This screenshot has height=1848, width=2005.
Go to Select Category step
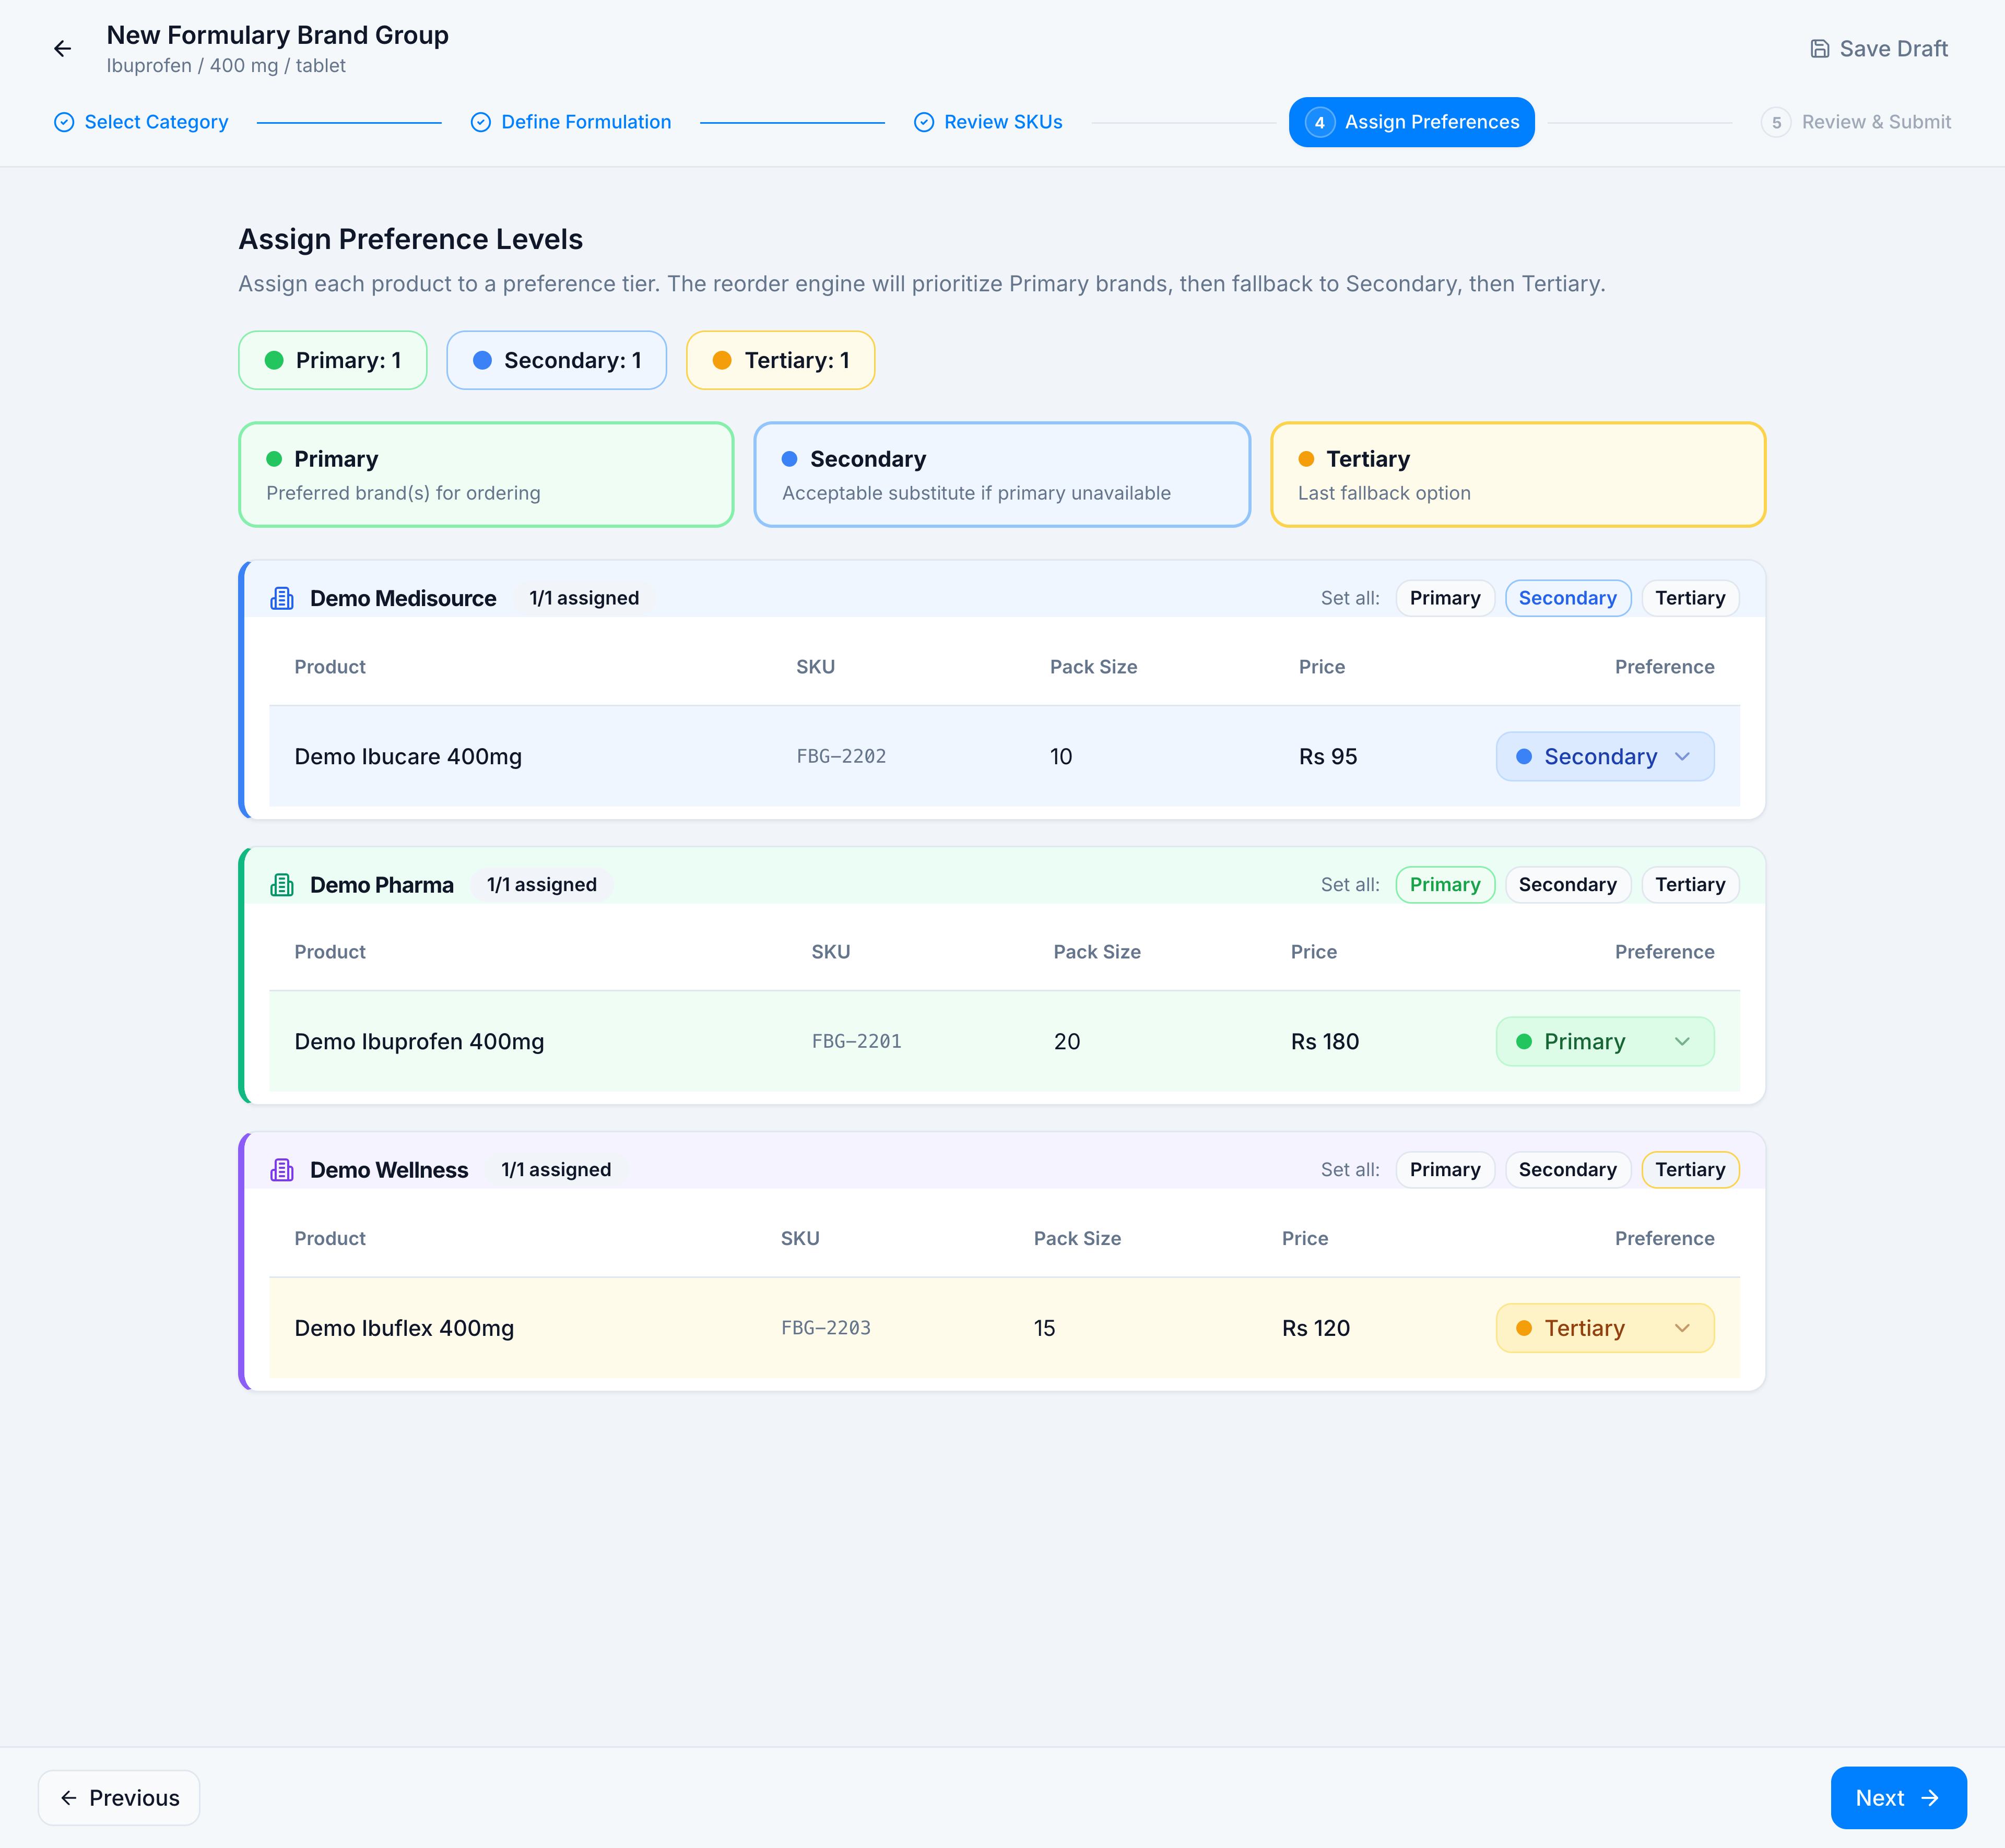[x=141, y=122]
